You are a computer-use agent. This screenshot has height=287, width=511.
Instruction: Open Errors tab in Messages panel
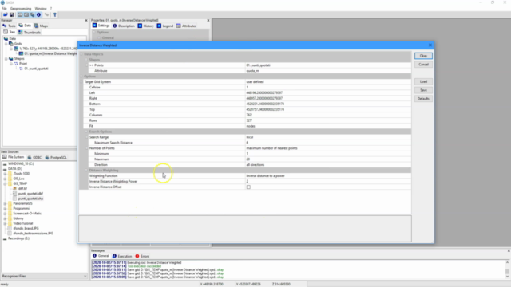142,256
